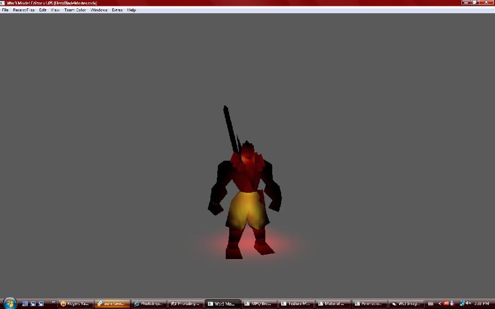
Task: Click the red system tray icon
Action: click(x=446, y=304)
